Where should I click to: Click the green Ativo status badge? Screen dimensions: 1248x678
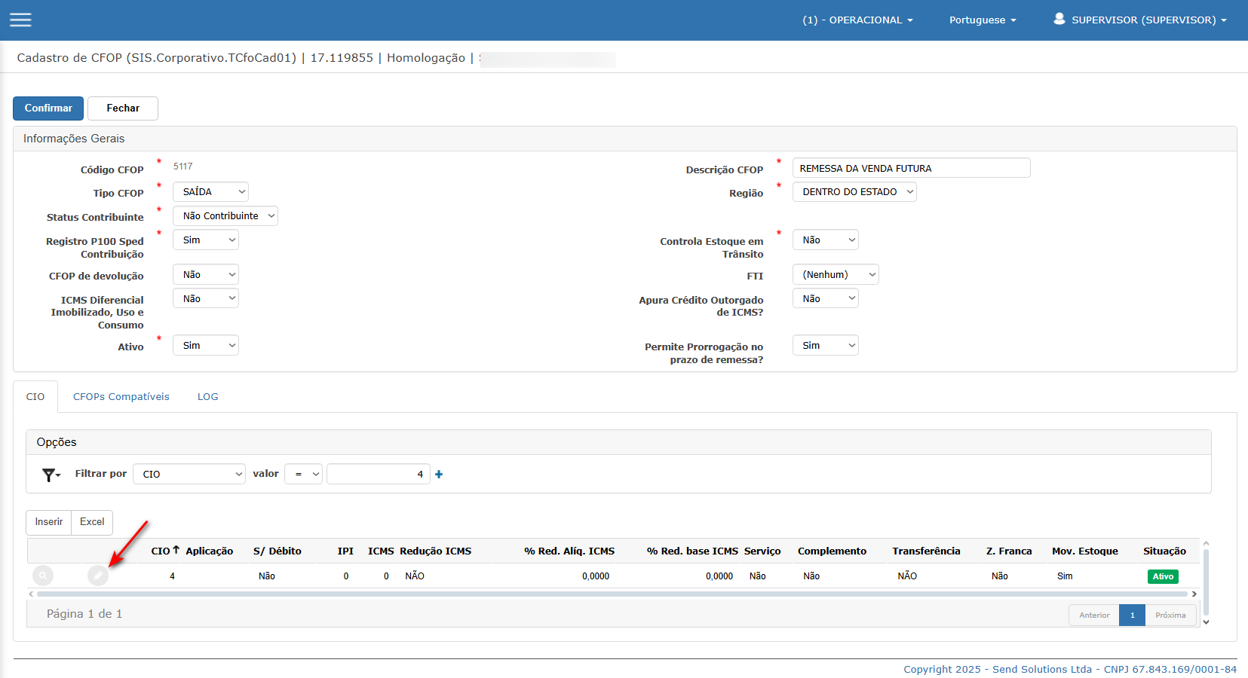pyautogui.click(x=1162, y=576)
